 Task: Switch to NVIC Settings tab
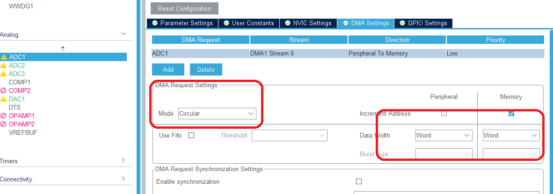click(309, 23)
